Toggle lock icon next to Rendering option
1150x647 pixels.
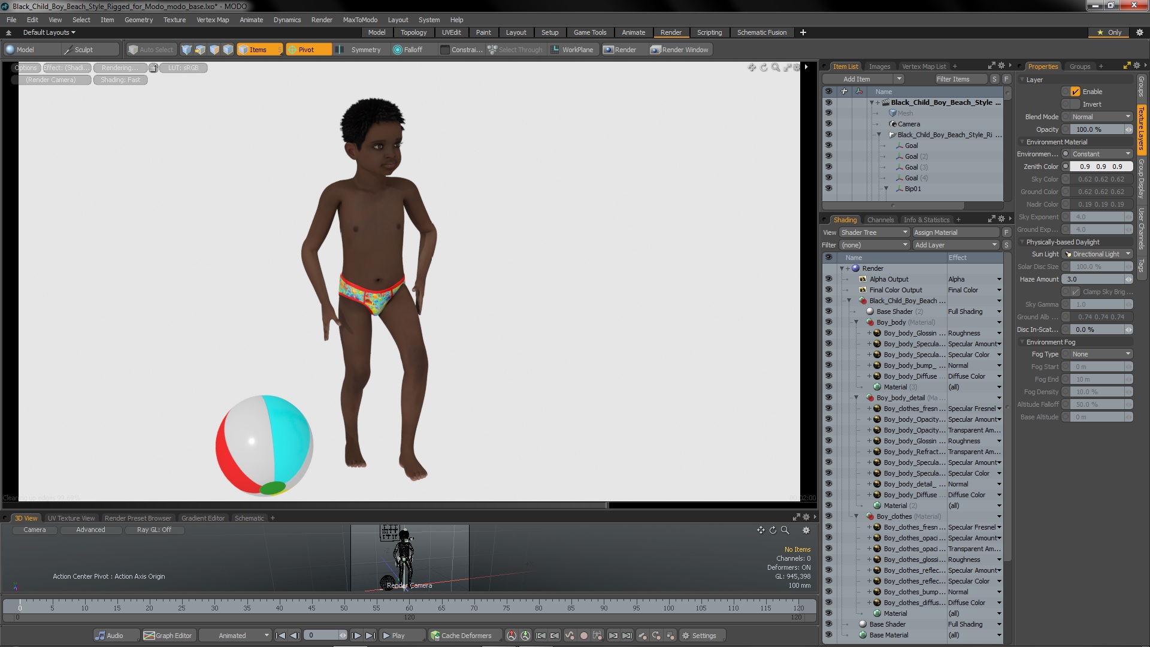(x=153, y=68)
